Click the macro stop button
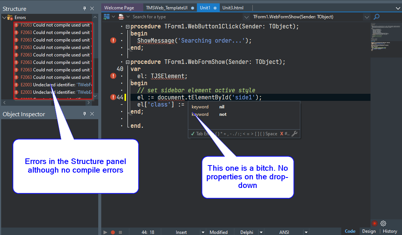The image size is (402, 235). click(120, 232)
